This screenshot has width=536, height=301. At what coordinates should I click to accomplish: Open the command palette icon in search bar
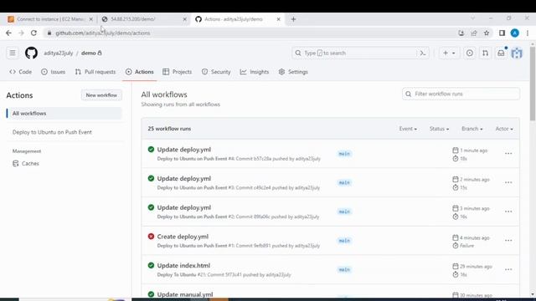coord(423,53)
